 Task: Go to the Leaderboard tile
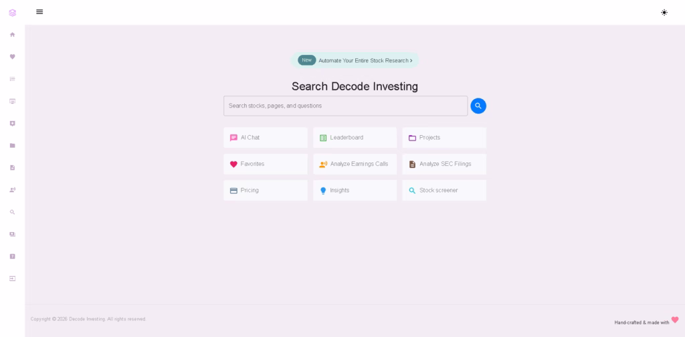[x=355, y=138]
